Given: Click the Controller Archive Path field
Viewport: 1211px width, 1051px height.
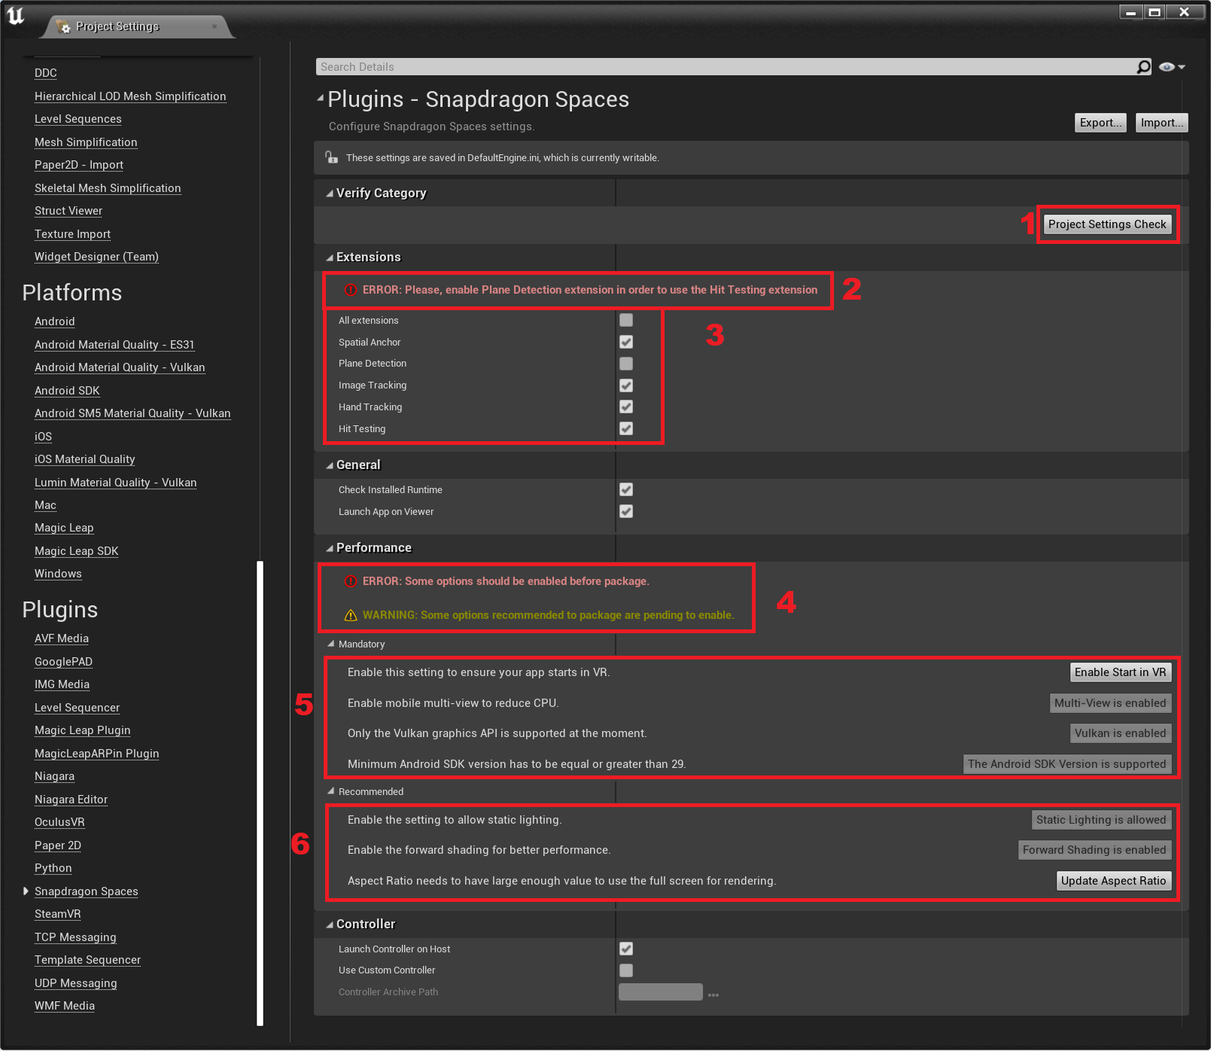Looking at the screenshot, I should [661, 992].
